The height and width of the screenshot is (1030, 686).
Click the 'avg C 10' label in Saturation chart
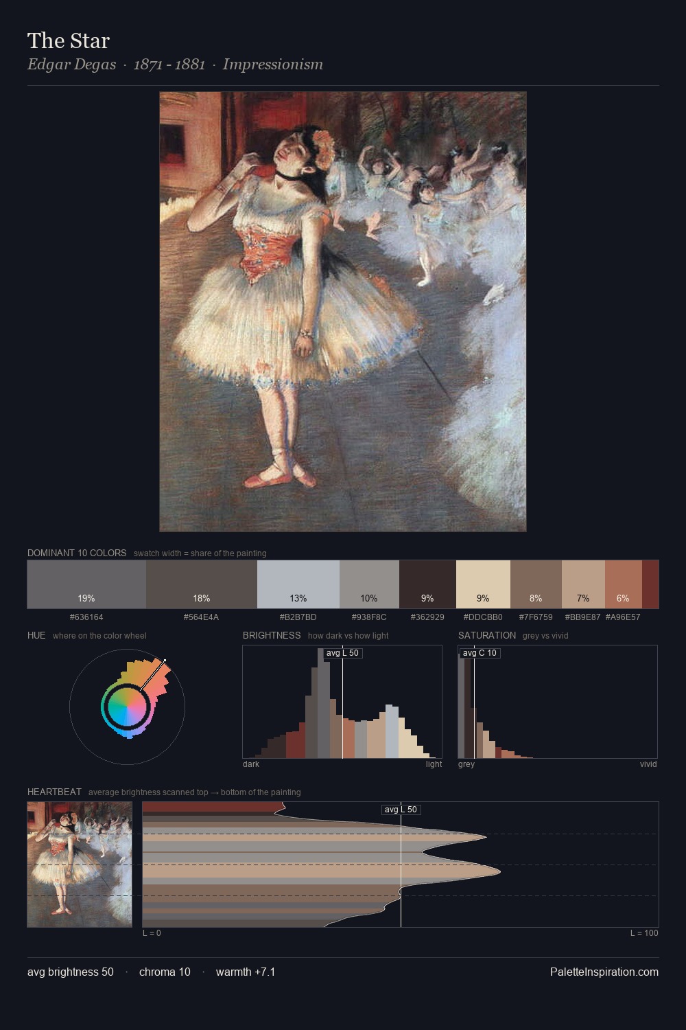pyautogui.click(x=480, y=653)
